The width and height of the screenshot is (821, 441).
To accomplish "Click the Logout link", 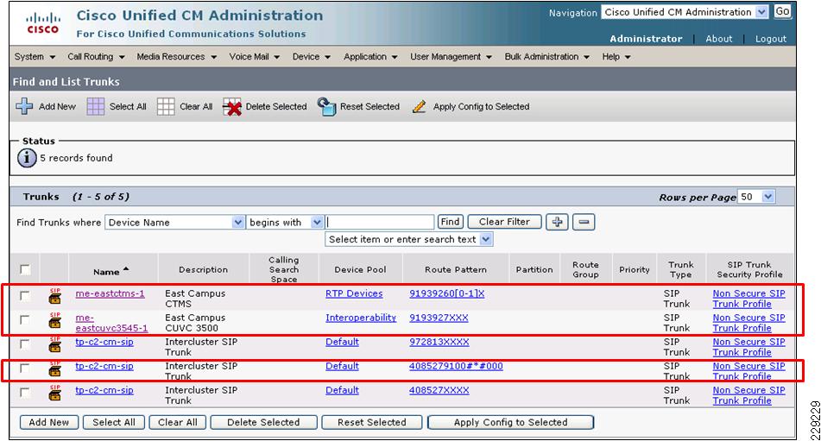I will 771,39.
